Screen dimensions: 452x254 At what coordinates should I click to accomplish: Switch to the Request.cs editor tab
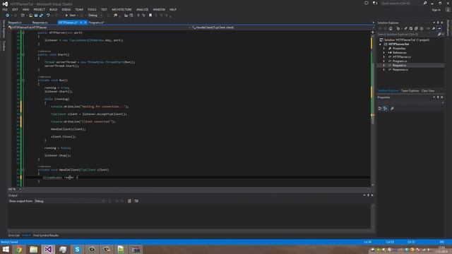[x=15, y=23]
